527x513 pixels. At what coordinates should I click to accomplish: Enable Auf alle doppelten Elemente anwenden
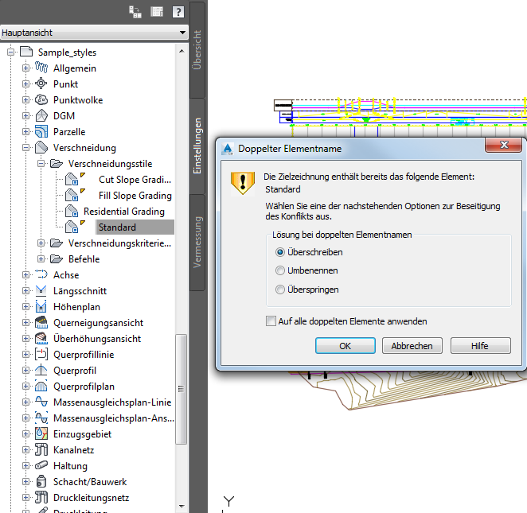tap(271, 321)
